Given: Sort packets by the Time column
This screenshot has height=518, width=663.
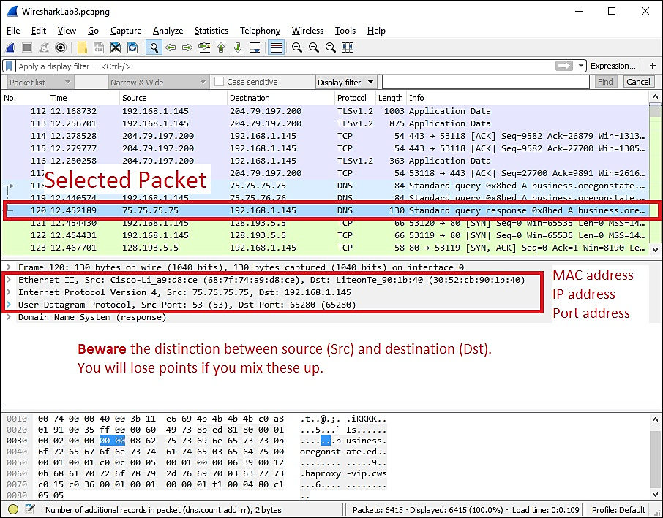Looking at the screenshot, I should coord(83,98).
